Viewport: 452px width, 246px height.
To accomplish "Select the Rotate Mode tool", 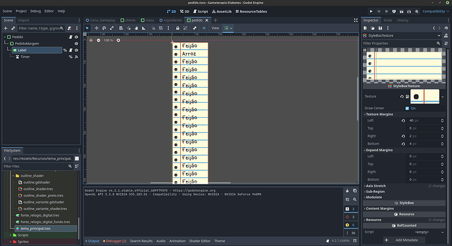I will pyautogui.click(x=104, y=28).
